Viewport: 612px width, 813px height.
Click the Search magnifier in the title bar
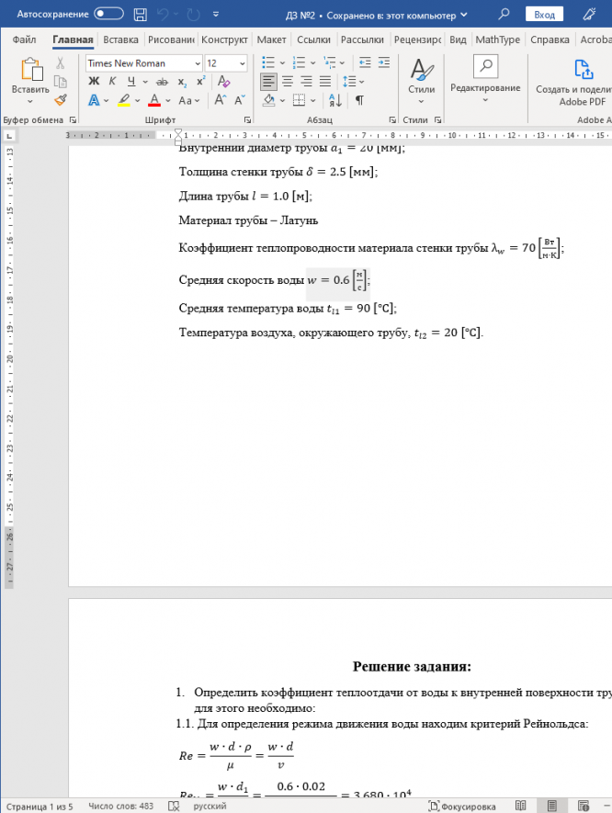[x=504, y=14]
